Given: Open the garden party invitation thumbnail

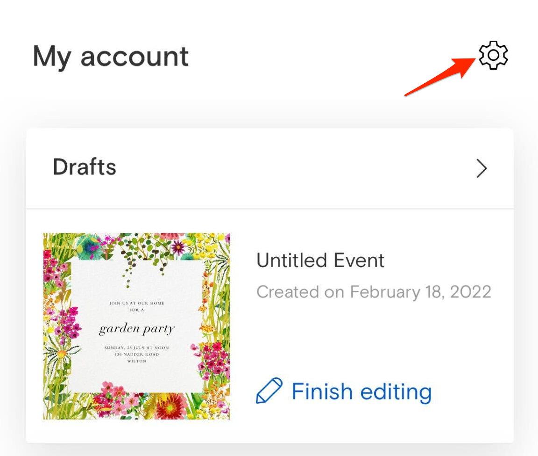Looking at the screenshot, I should [136, 326].
